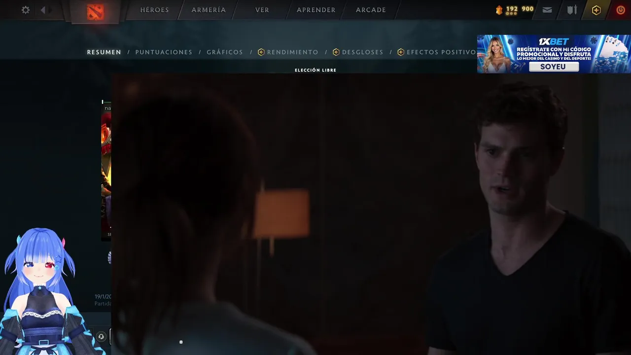Click the small square icon in video overlay
631x355 pixels.
click(x=181, y=342)
